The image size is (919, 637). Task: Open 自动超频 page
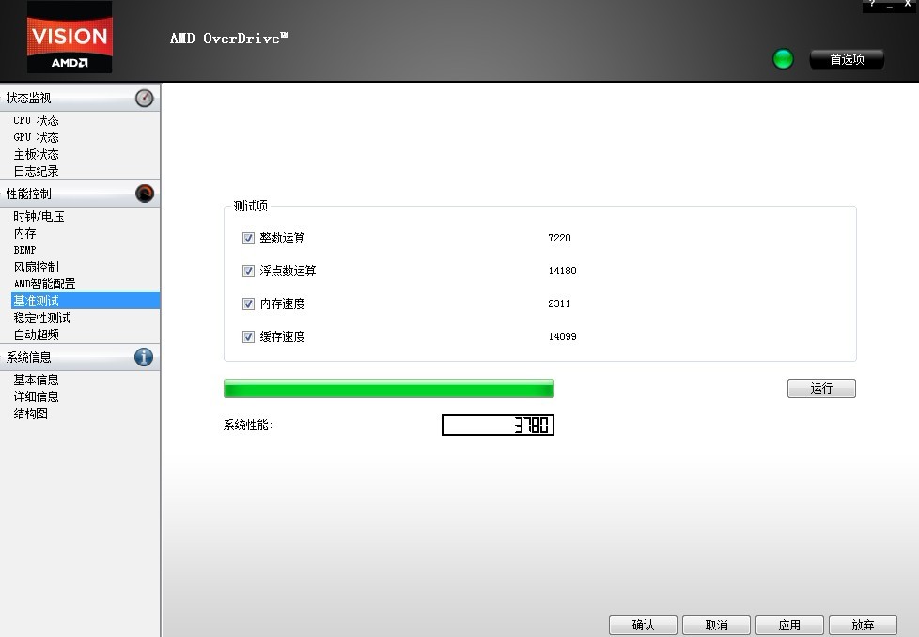point(37,334)
